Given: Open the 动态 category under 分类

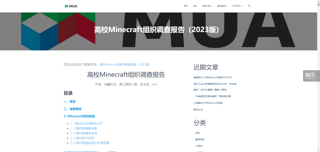Looking at the screenshot, I should click(x=198, y=133).
